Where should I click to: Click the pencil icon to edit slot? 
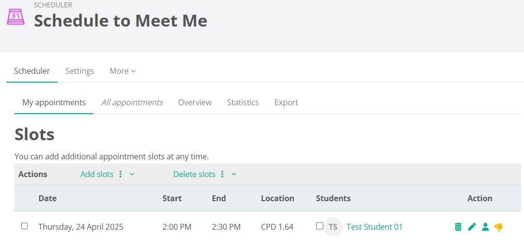(472, 227)
